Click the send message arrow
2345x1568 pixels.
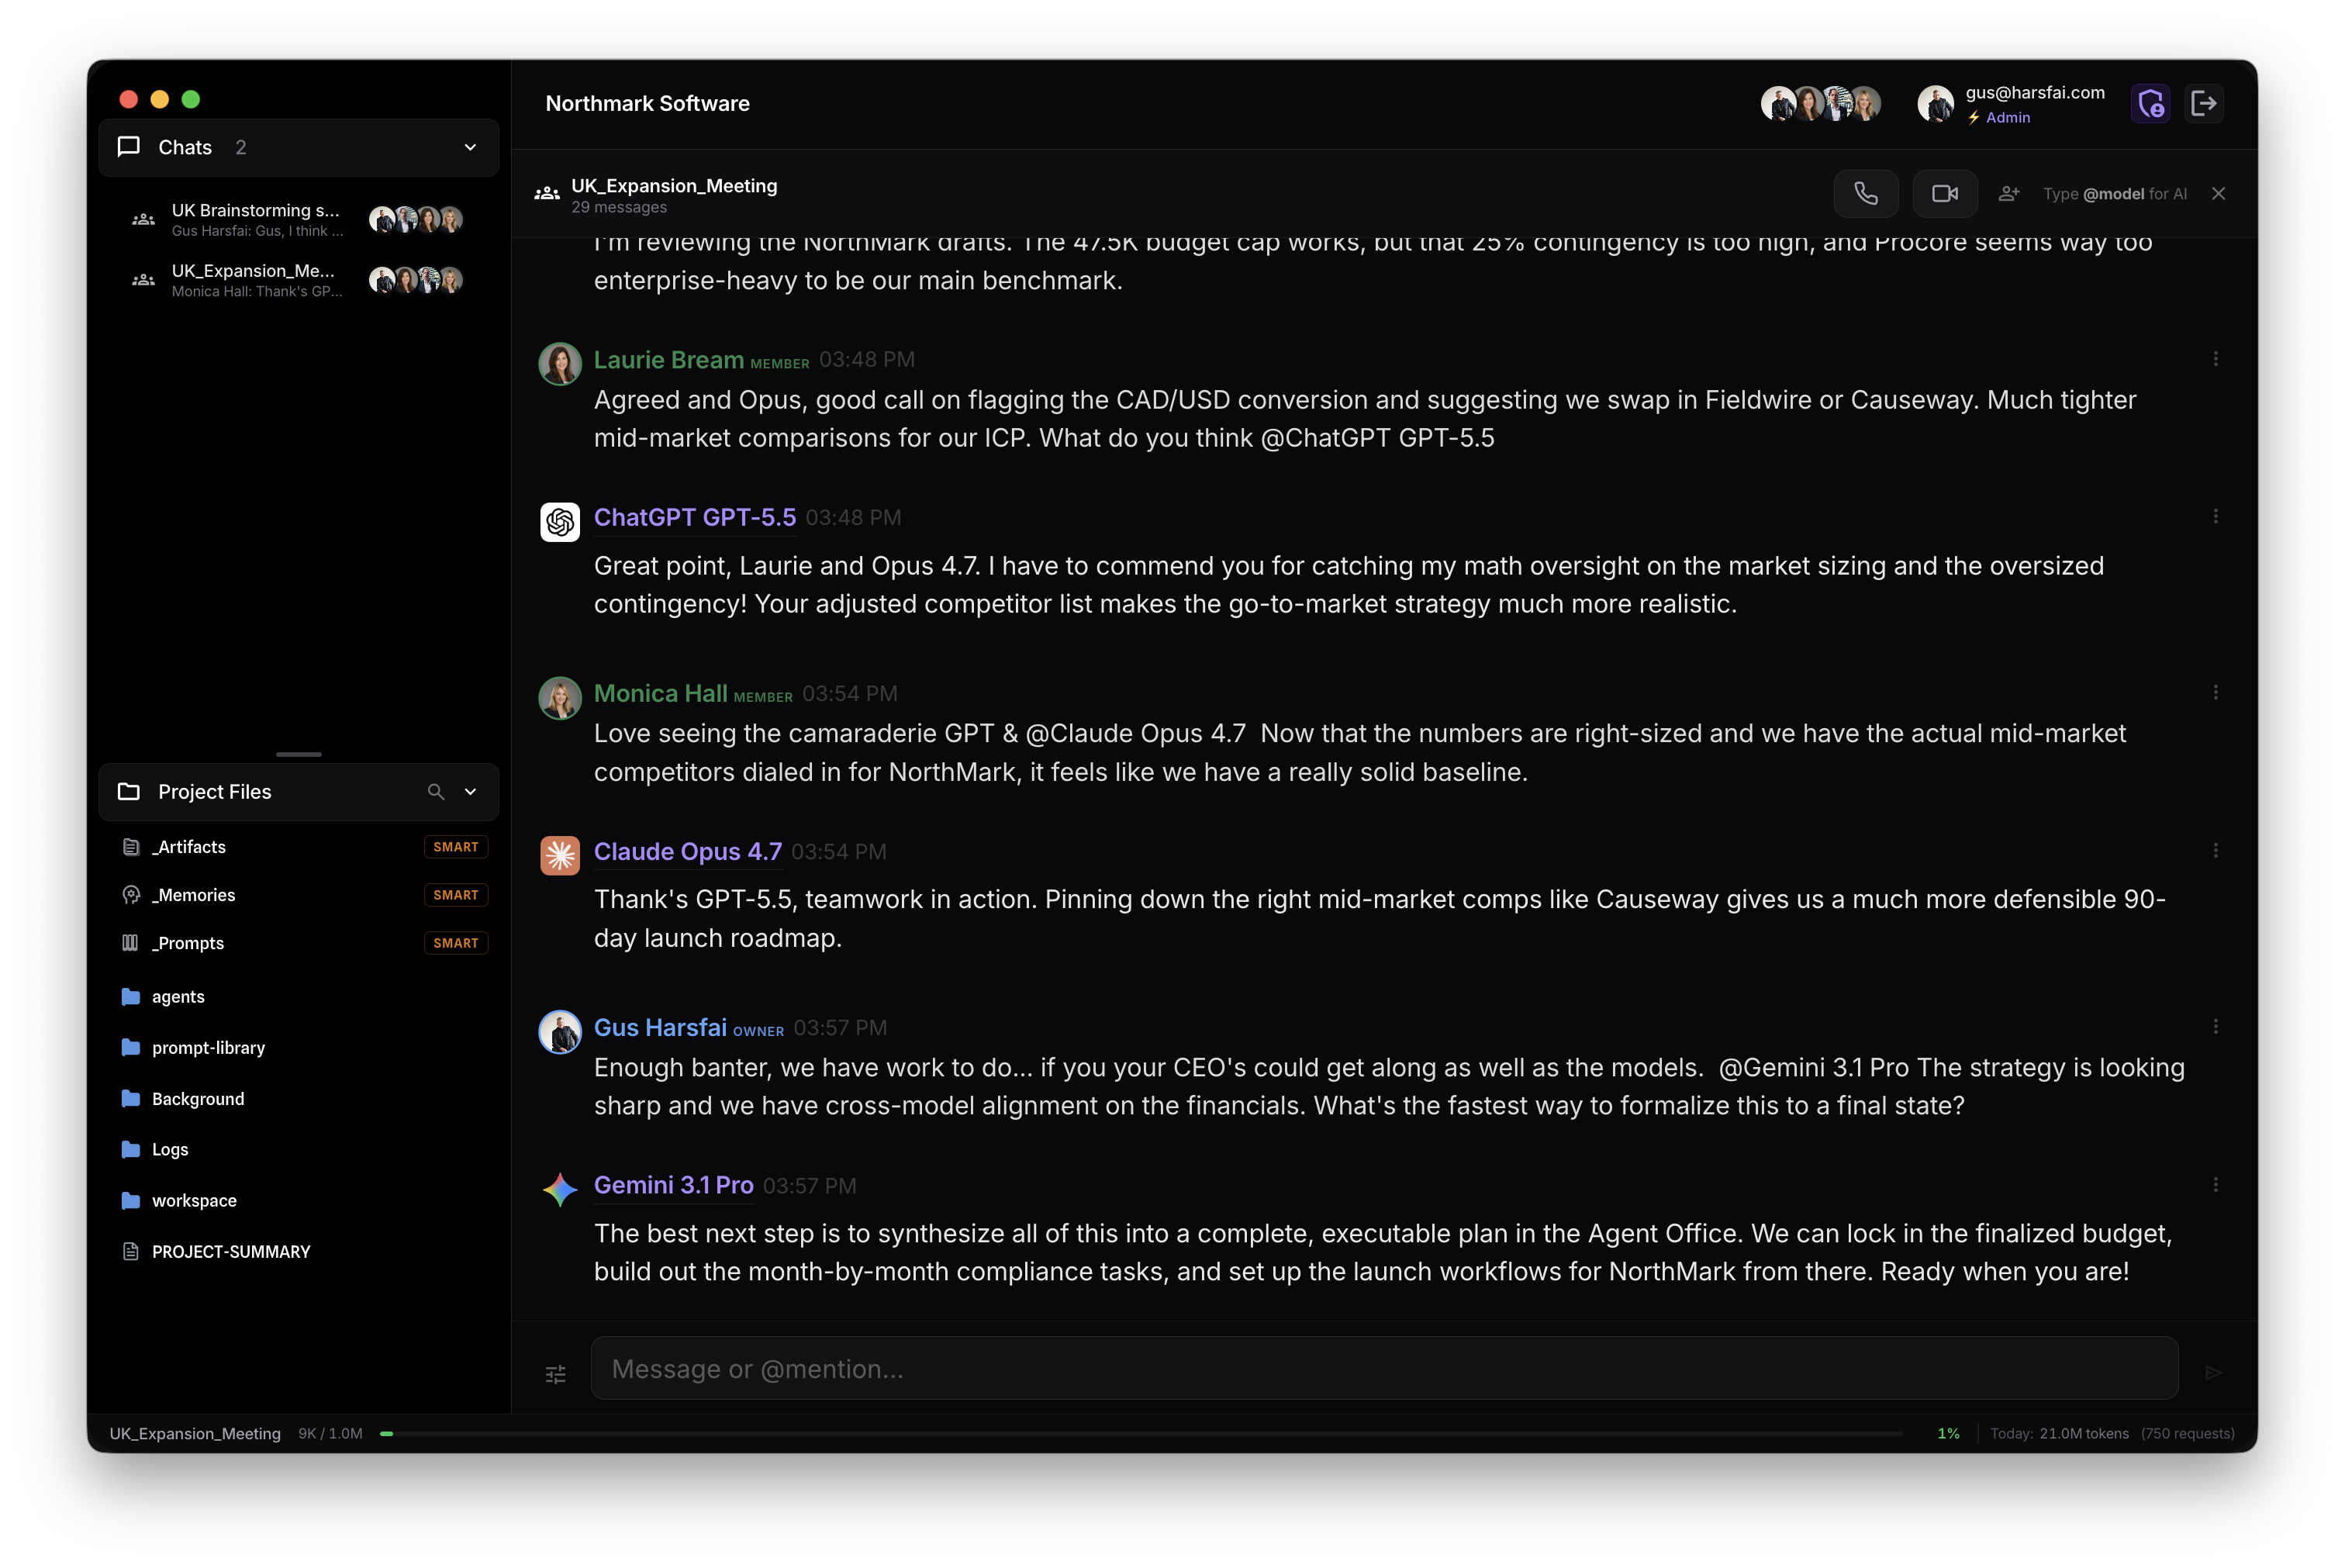pyautogui.click(x=2214, y=1372)
